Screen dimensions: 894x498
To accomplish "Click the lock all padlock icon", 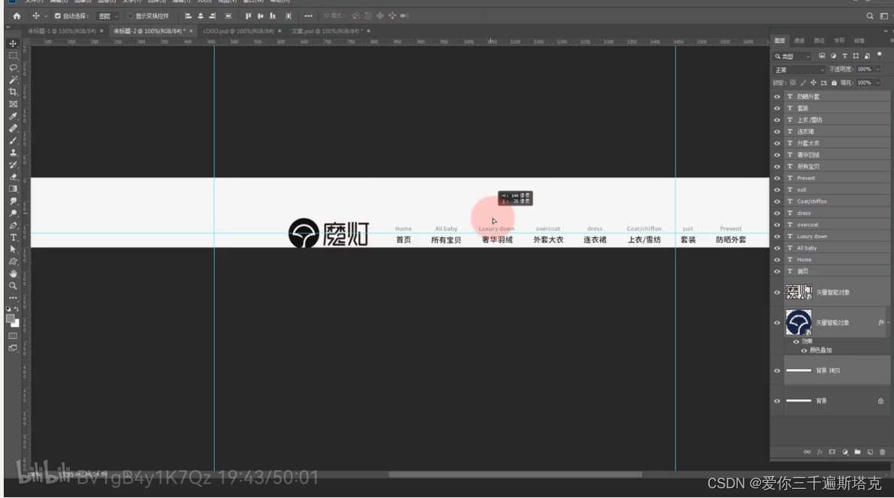I will 834,83.
